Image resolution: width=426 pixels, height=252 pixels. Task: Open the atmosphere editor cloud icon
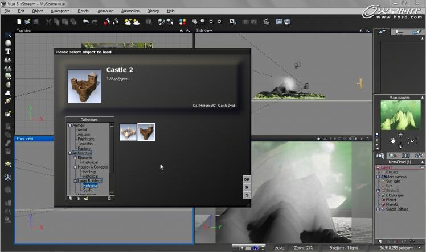(x=136, y=22)
